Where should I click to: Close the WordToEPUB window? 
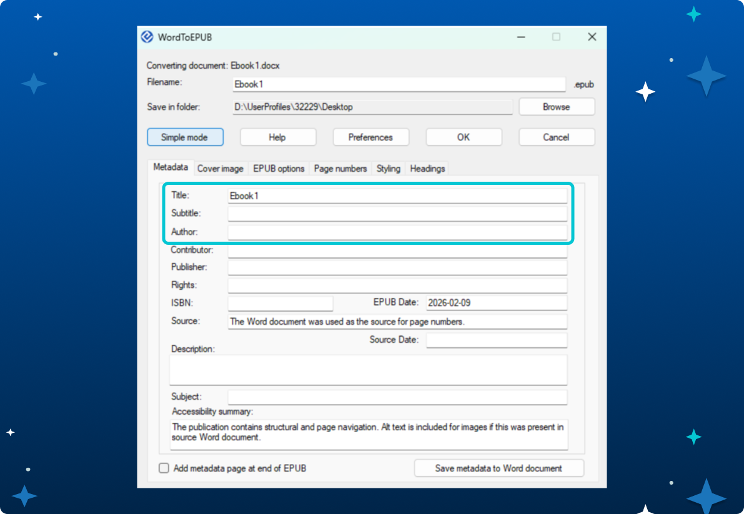592,37
